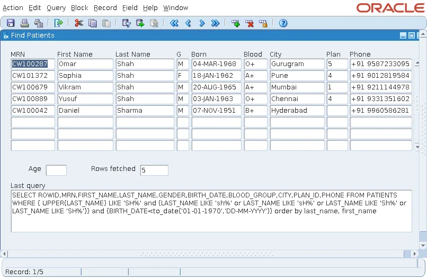
Task: Click the phone field +91 9012819584
Action: 381,76
